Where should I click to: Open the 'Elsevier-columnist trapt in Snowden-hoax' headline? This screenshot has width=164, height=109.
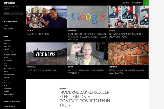click(125, 35)
